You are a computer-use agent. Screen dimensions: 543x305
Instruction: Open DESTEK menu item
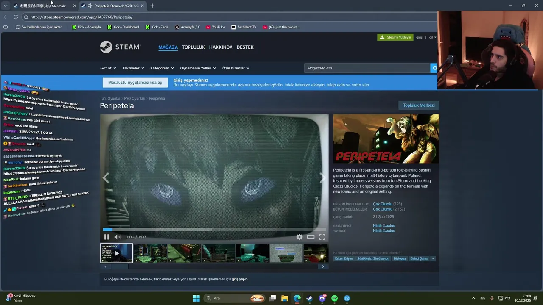click(x=245, y=47)
